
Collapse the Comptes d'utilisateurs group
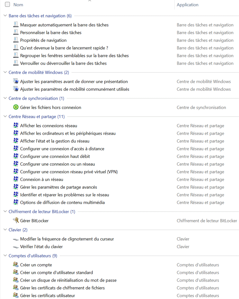tap(5, 256)
